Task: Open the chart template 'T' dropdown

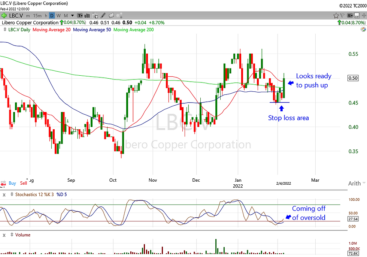Action: [x=80, y=16]
